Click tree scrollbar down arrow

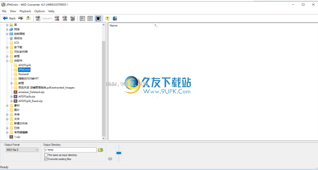pos(104,138)
